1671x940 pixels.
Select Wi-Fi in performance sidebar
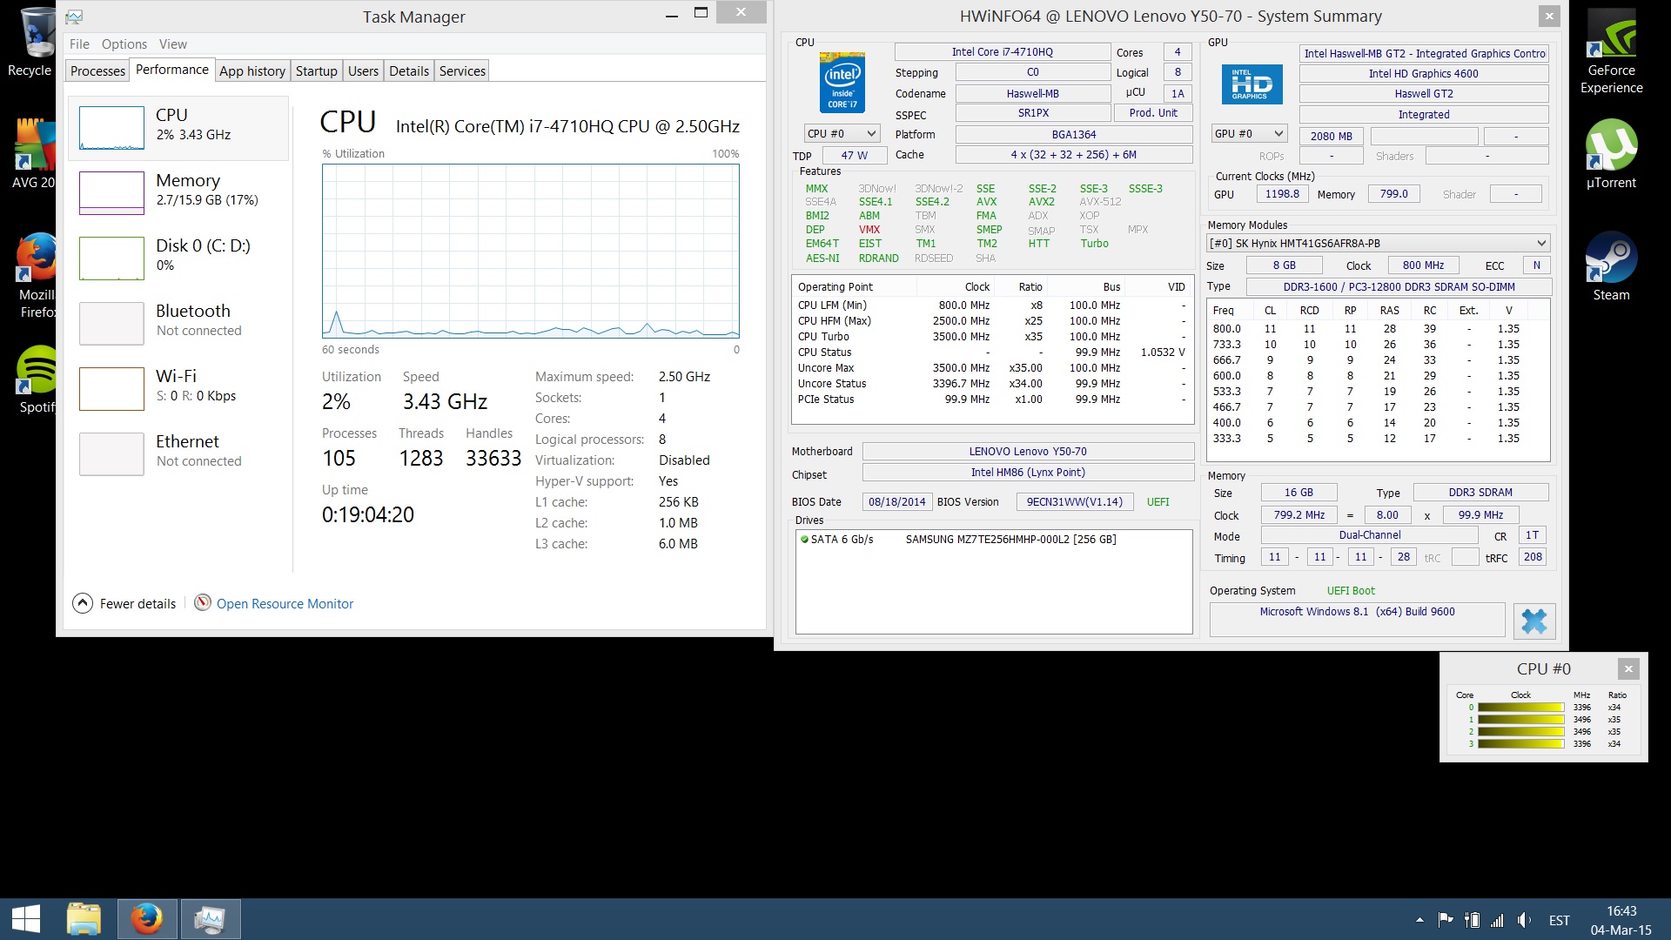(178, 388)
